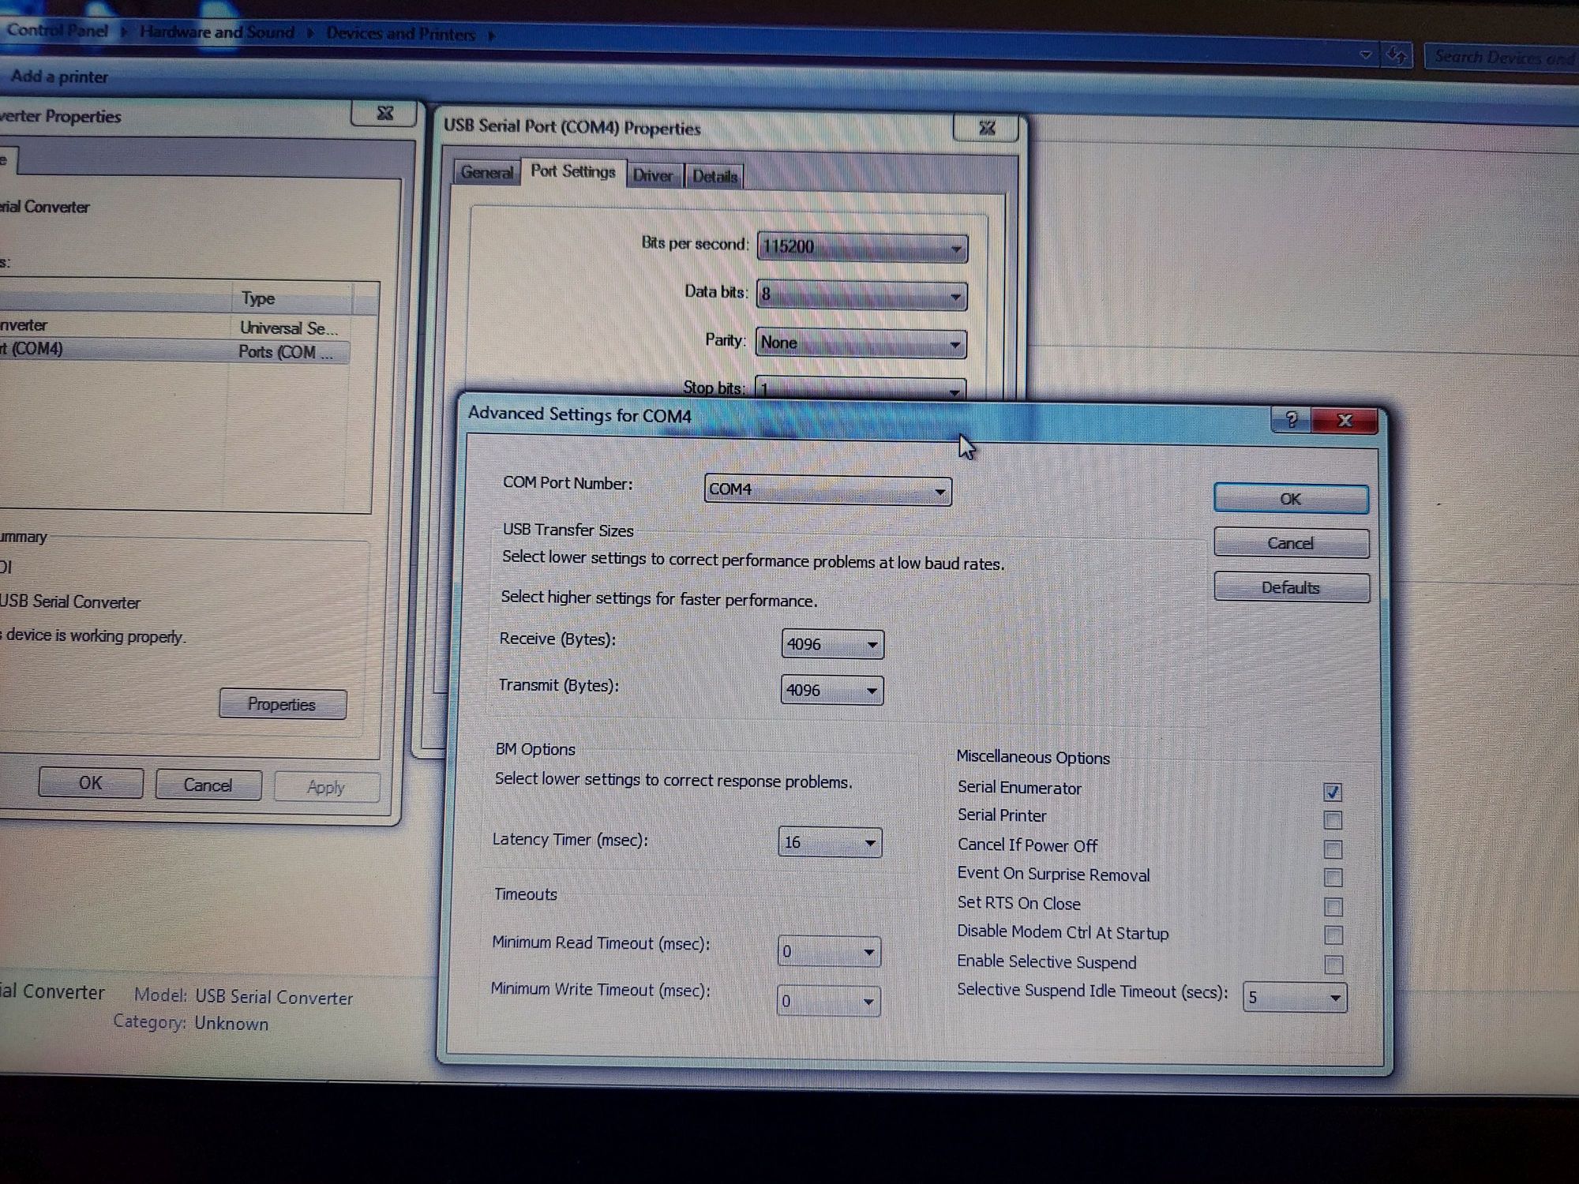Tick the Enable Selective Suspend checkbox
This screenshot has width=1579, height=1184.
click(x=1333, y=965)
